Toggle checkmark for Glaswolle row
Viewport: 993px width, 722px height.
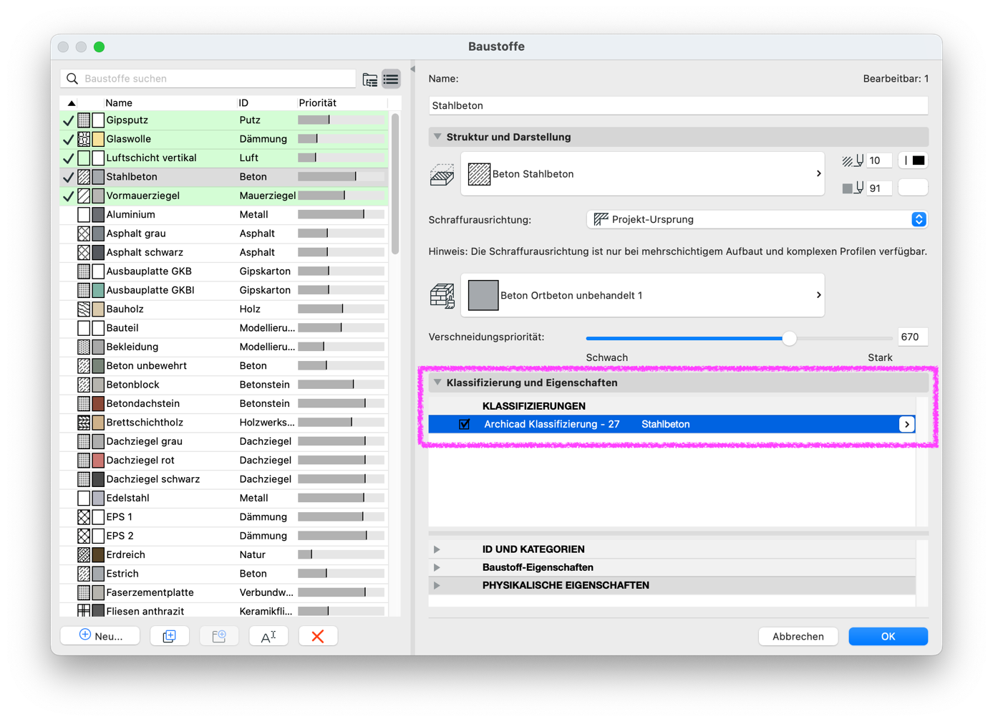[x=69, y=139]
